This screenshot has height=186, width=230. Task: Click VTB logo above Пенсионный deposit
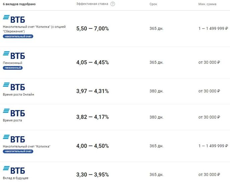(x=14, y=55)
